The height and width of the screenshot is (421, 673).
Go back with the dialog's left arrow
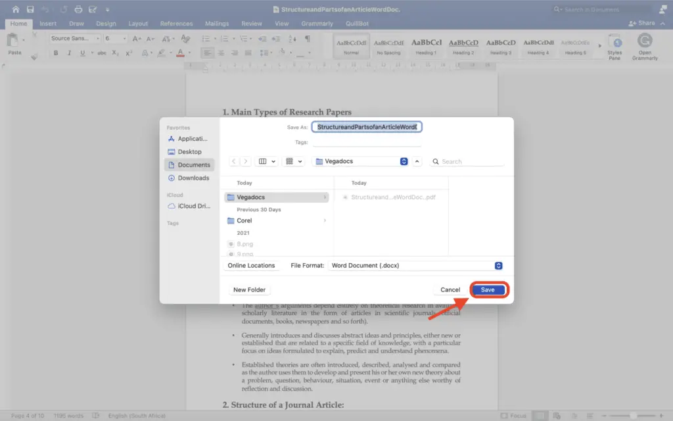click(233, 161)
